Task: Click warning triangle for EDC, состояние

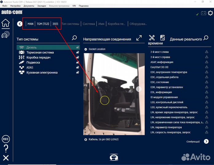Action: point(207,82)
